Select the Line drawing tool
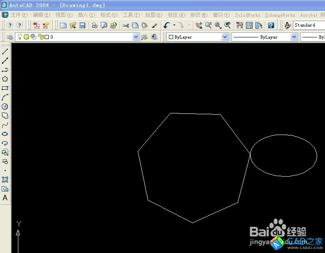Screen dimensions: 325x253 pyautogui.click(x=5, y=52)
